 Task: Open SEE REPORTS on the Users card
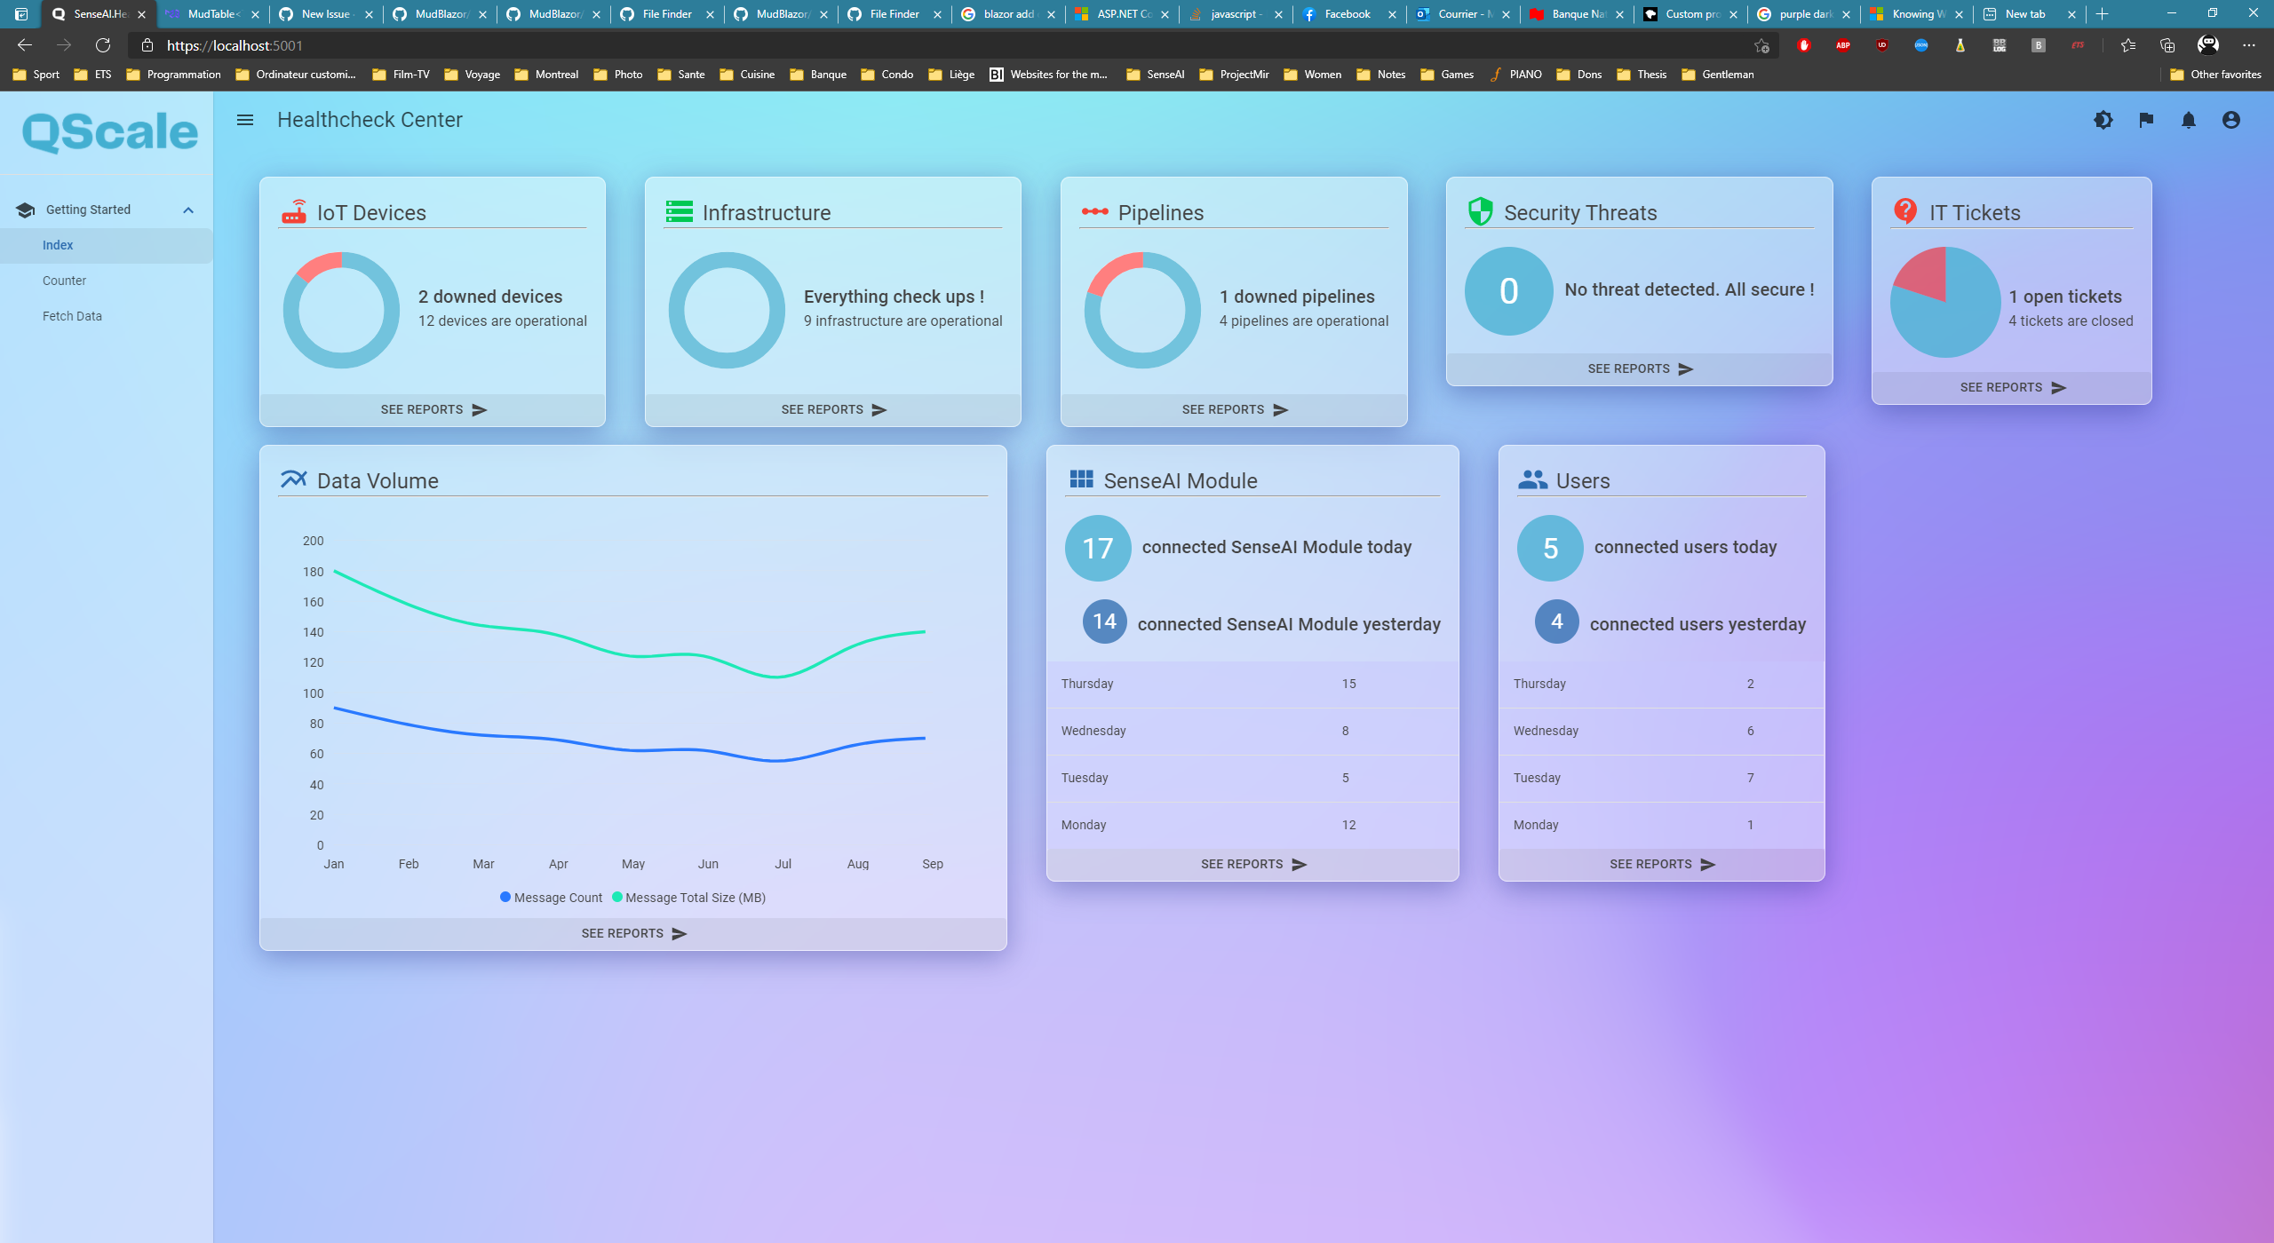click(1660, 863)
